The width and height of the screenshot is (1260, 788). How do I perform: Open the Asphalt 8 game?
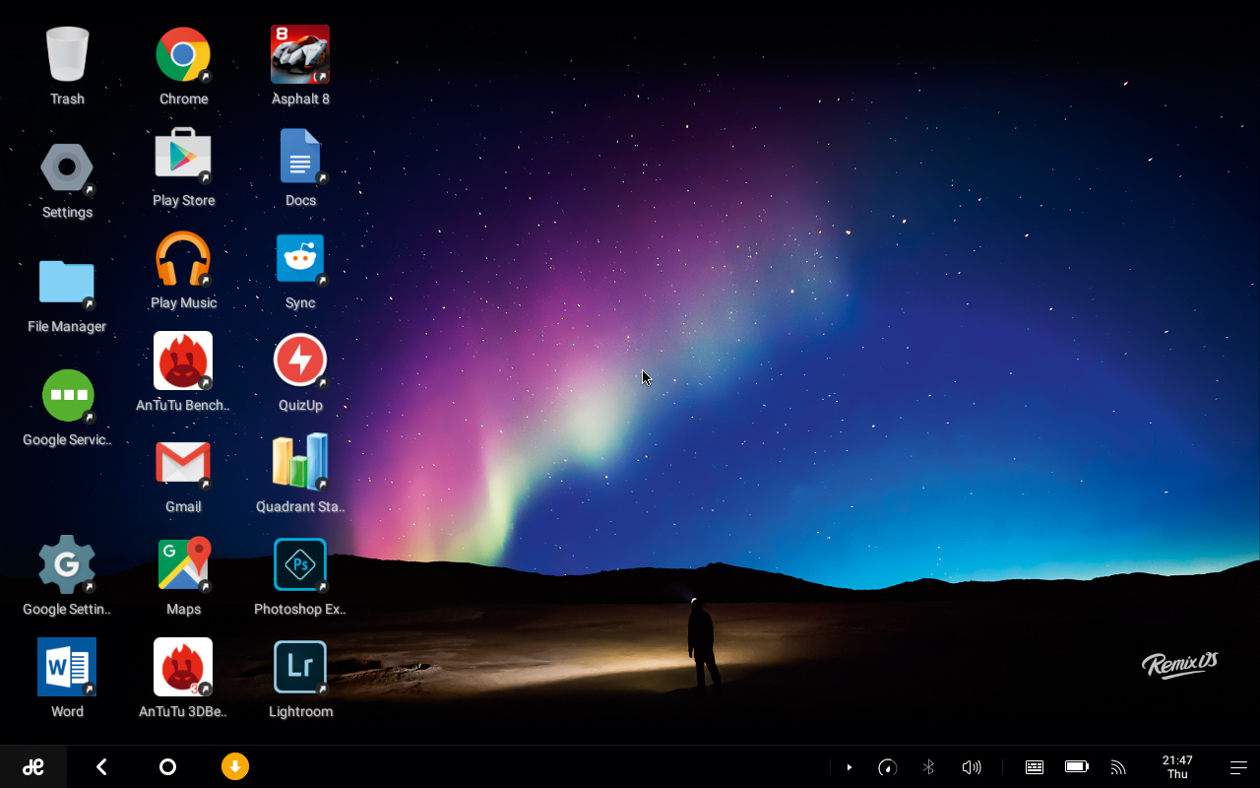point(300,54)
